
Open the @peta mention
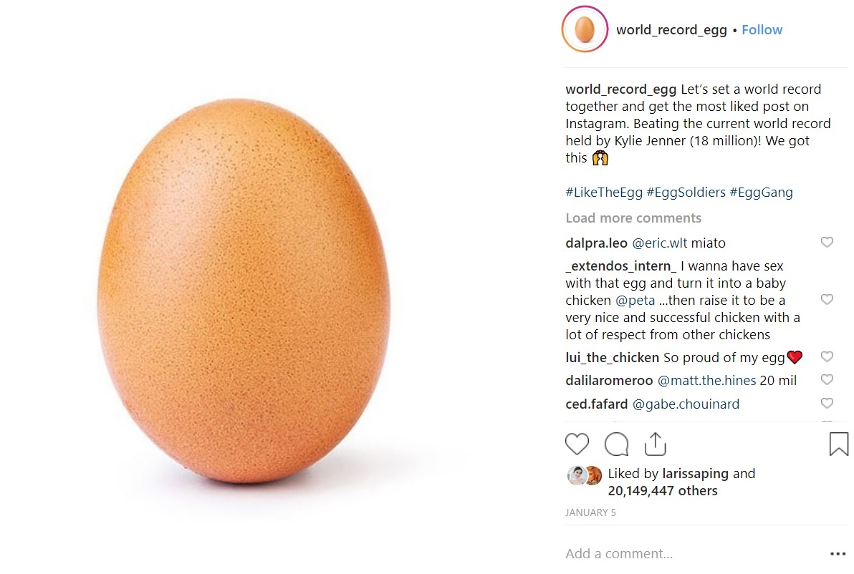pyautogui.click(x=635, y=301)
